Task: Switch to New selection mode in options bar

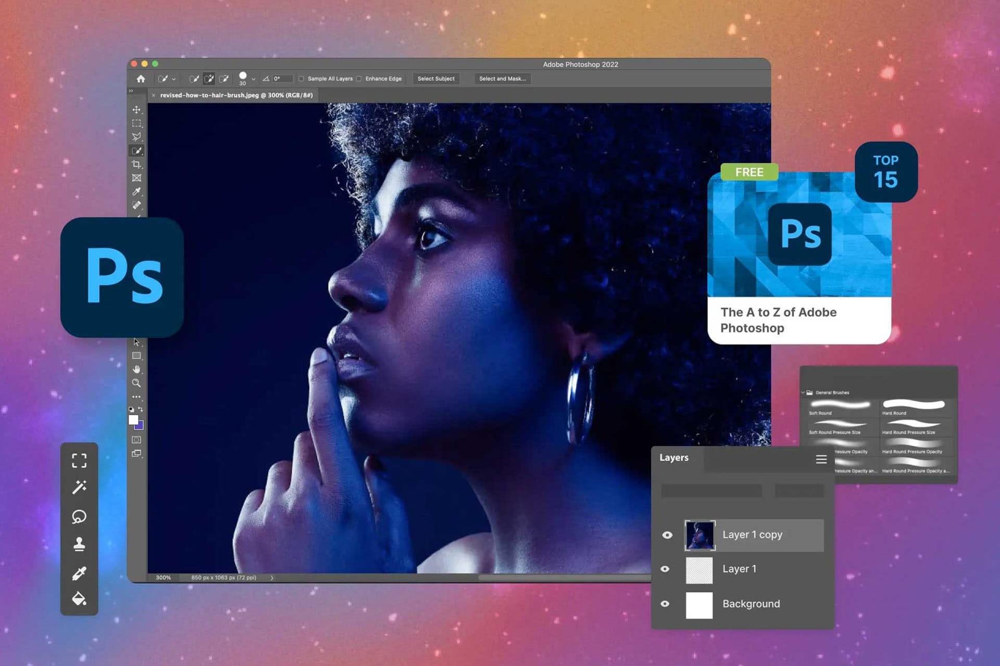Action: (194, 79)
